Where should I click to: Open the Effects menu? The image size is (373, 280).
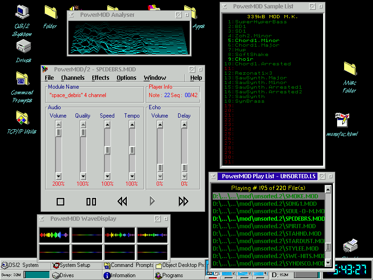(100, 78)
